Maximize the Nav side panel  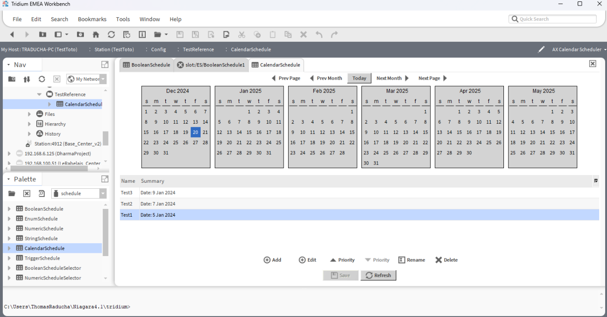(x=105, y=65)
